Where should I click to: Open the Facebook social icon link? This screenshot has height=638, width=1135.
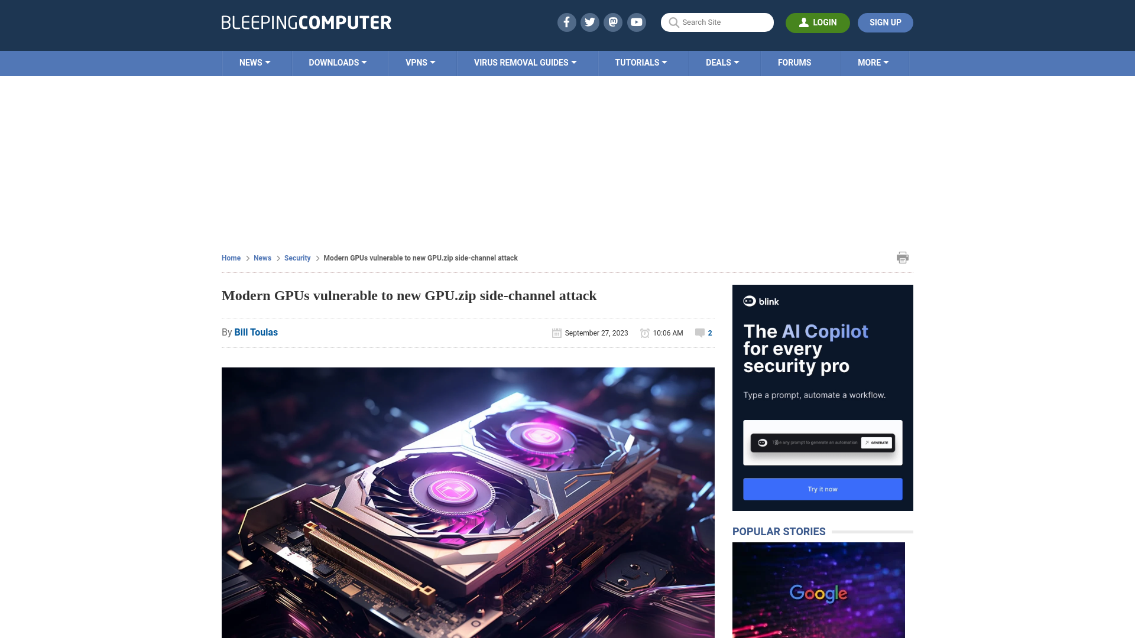pos(567,22)
